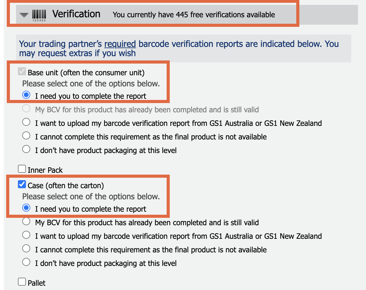
Task: Select Case 'final product is not available'
Action: tap(26, 248)
